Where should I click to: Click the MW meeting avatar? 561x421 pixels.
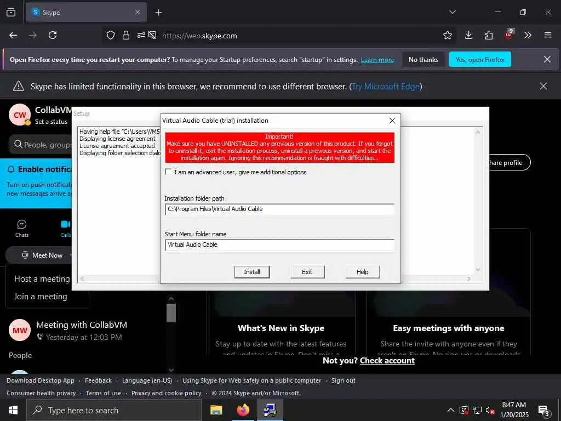(x=20, y=330)
